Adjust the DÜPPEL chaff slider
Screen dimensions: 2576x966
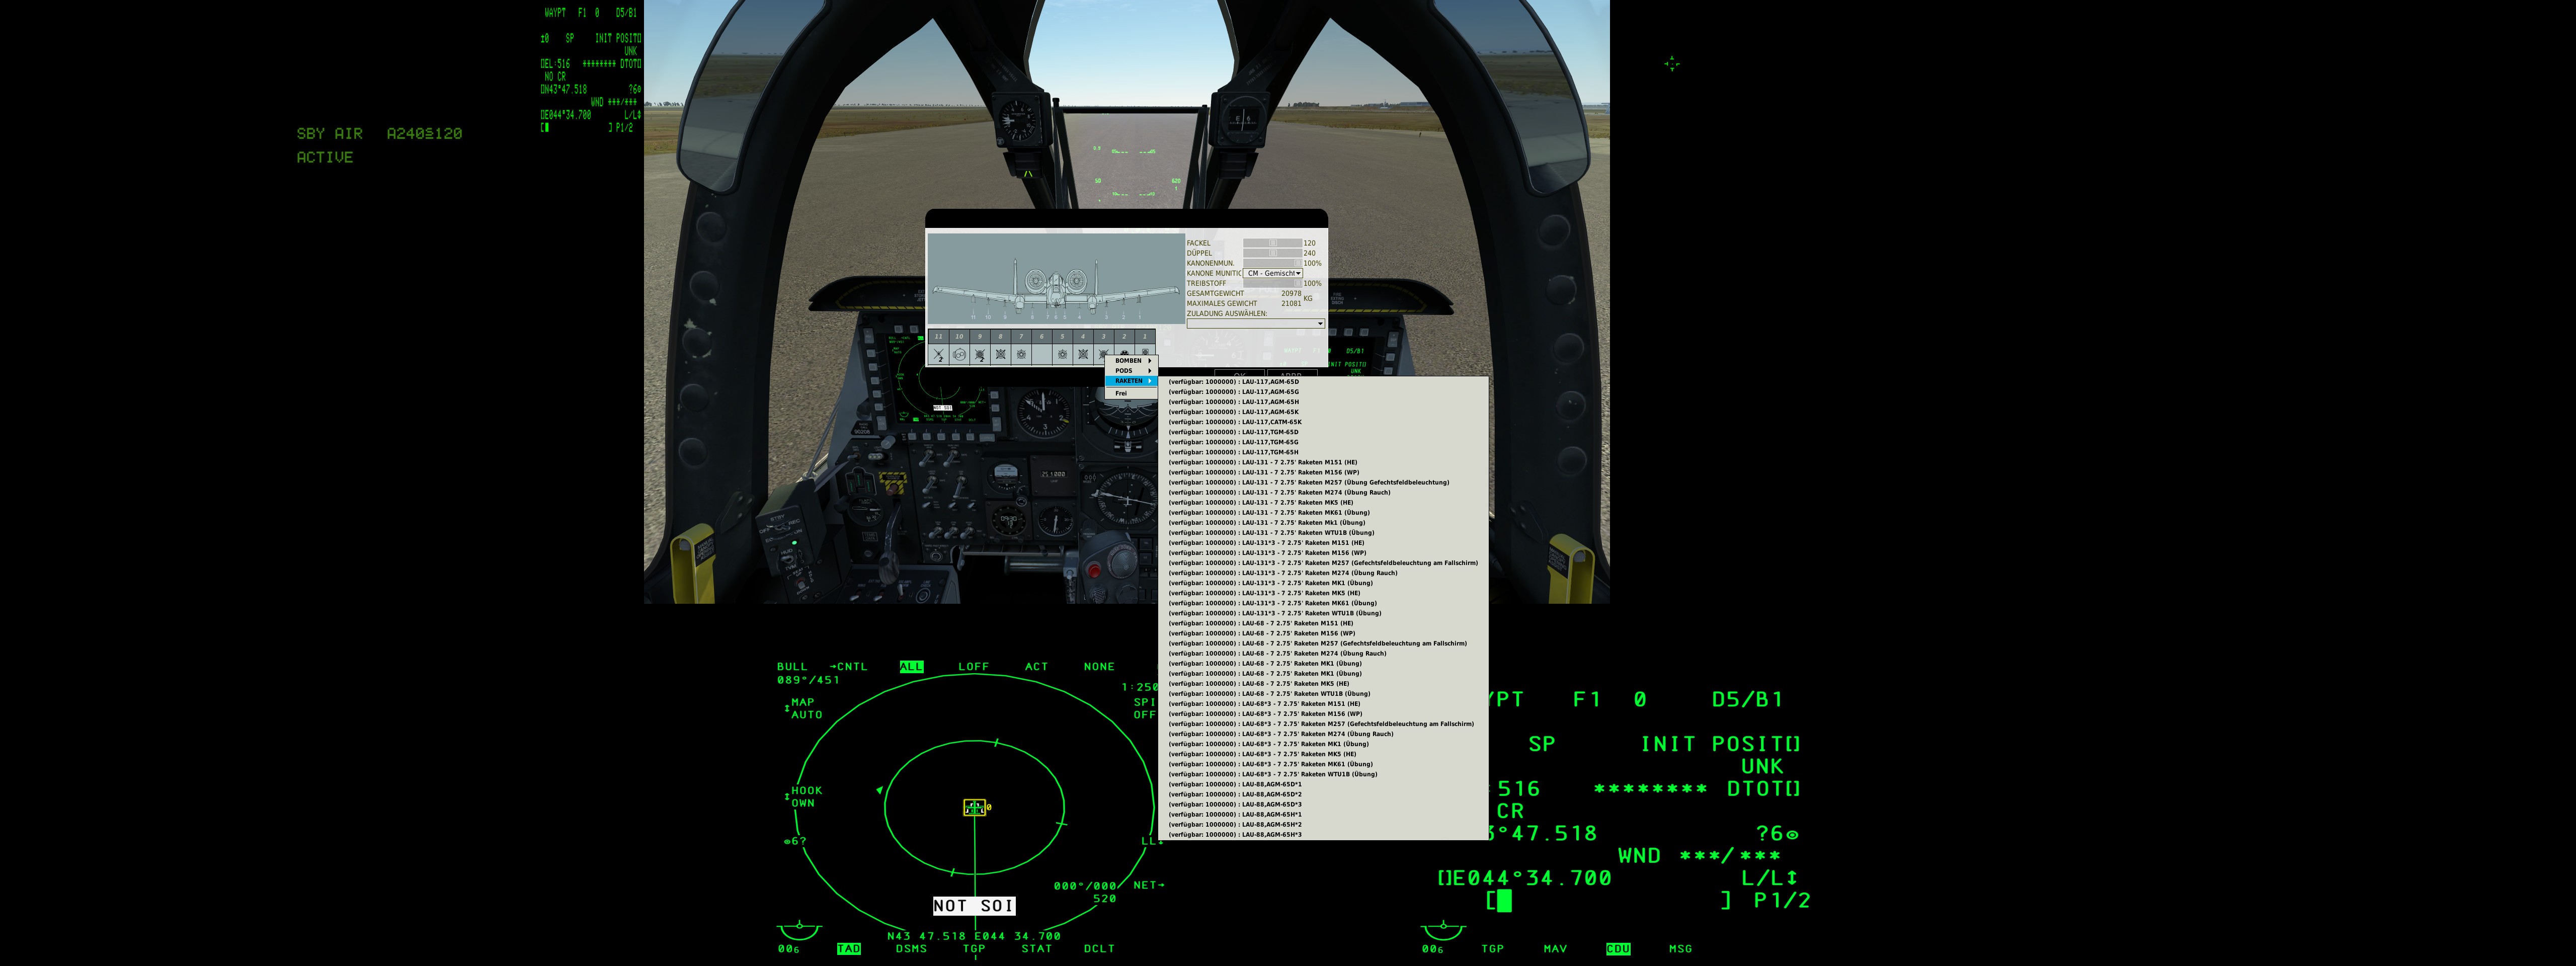coord(1273,253)
